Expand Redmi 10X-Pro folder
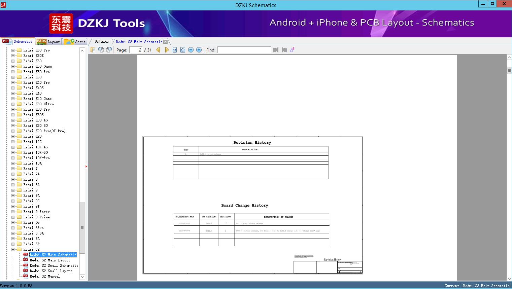Image resolution: width=512 pixels, height=289 pixels. pos(13,158)
